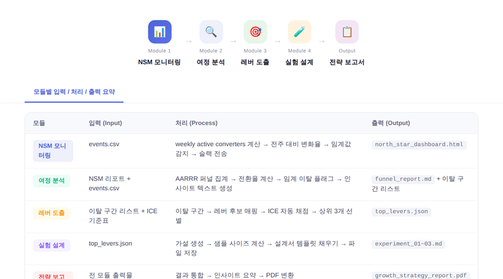Click the ICE 자동 채점 process text
The image size is (503, 279).
tap(264, 216)
